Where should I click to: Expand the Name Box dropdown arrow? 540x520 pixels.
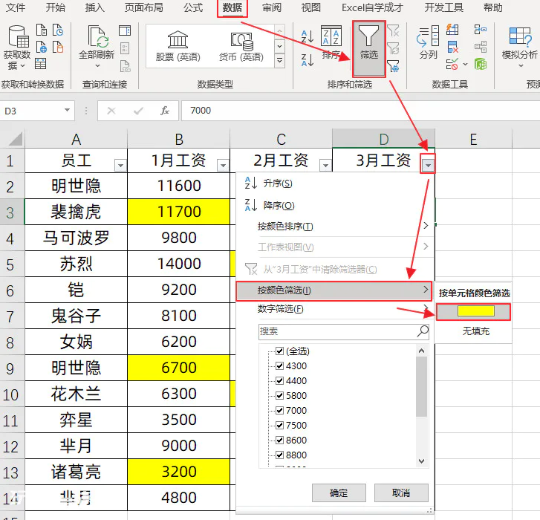67,110
